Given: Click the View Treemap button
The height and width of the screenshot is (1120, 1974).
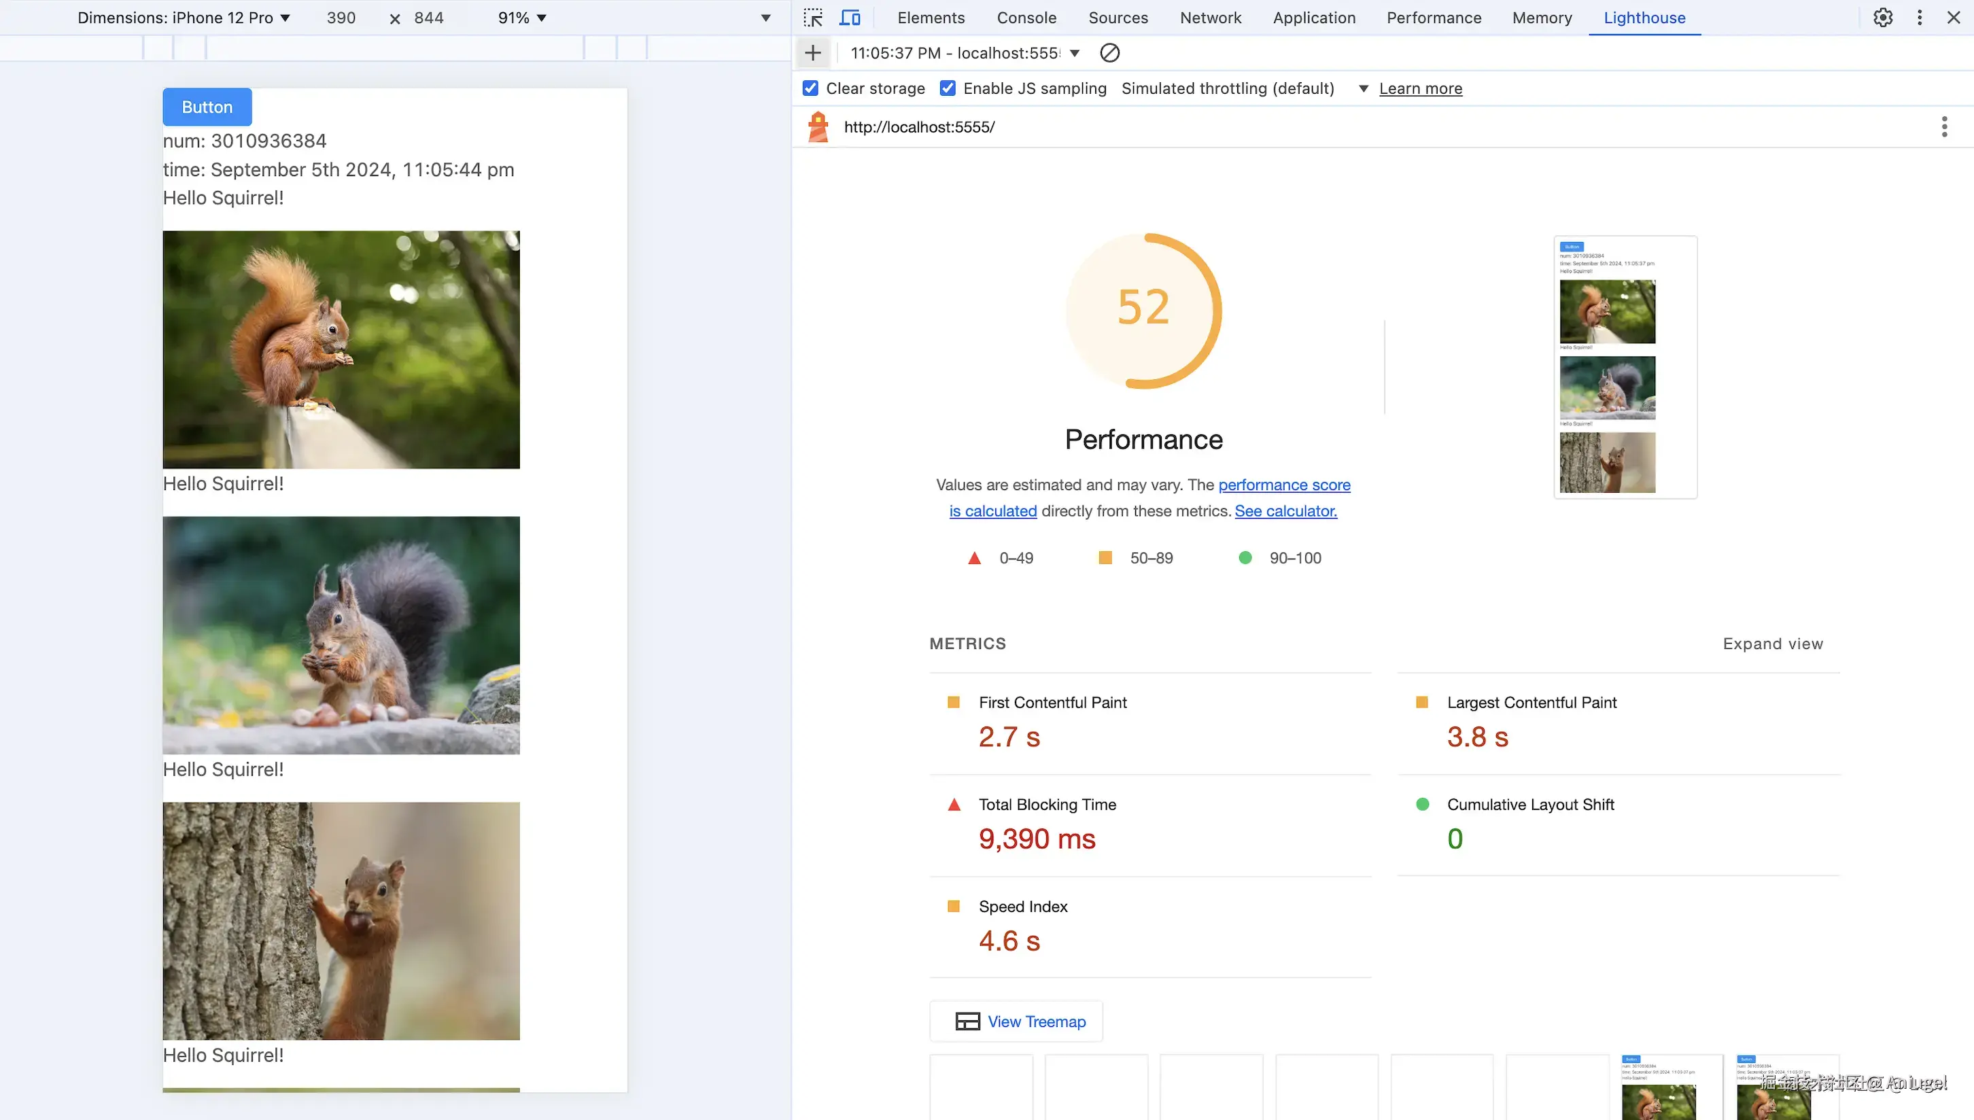Looking at the screenshot, I should (1016, 1021).
